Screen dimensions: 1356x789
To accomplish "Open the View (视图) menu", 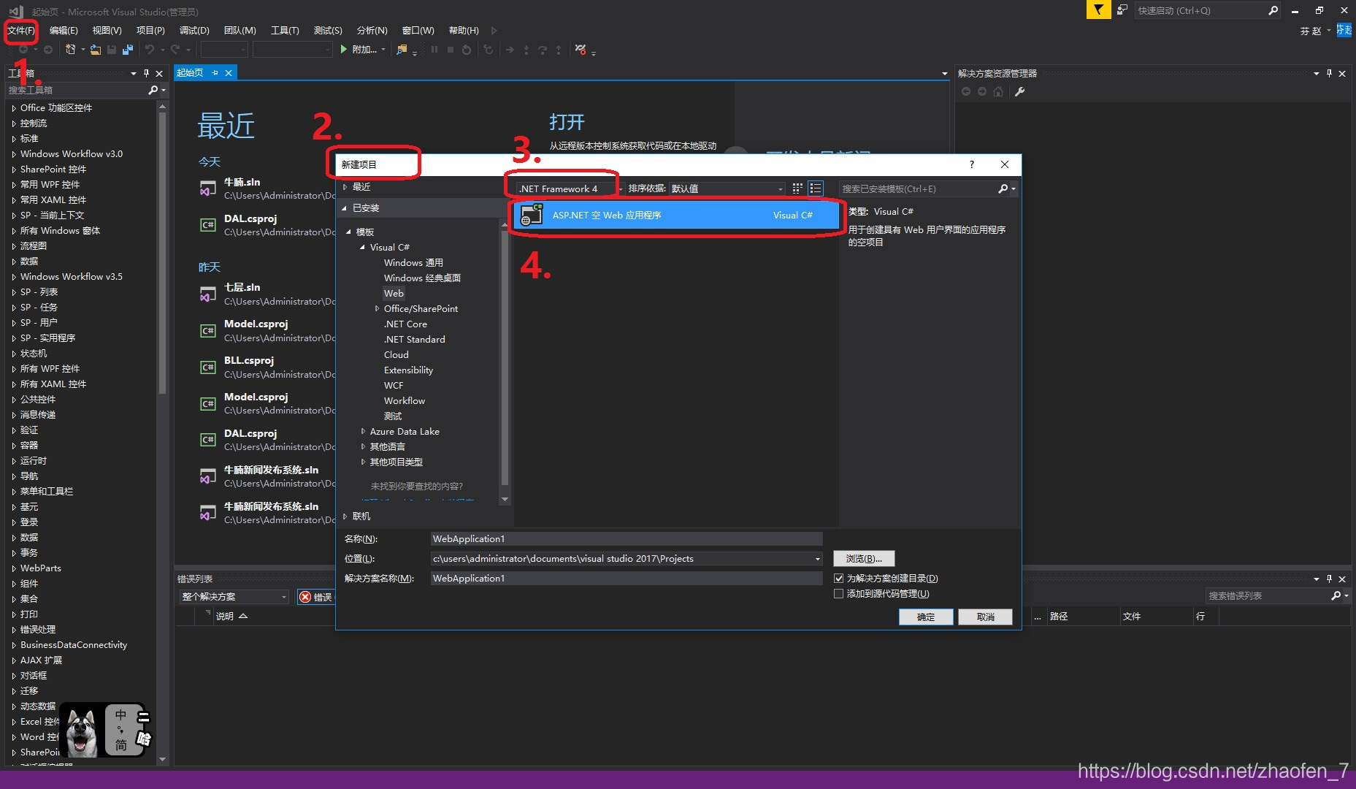I will click(107, 30).
